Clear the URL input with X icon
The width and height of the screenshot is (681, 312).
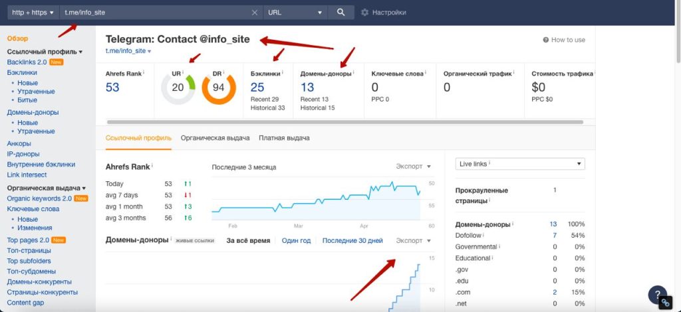click(x=255, y=13)
